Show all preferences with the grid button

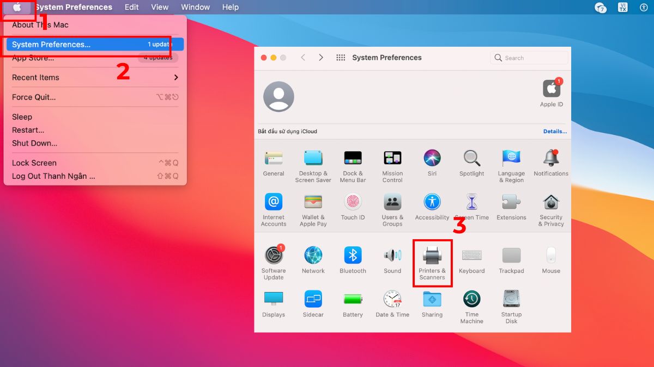point(341,58)
